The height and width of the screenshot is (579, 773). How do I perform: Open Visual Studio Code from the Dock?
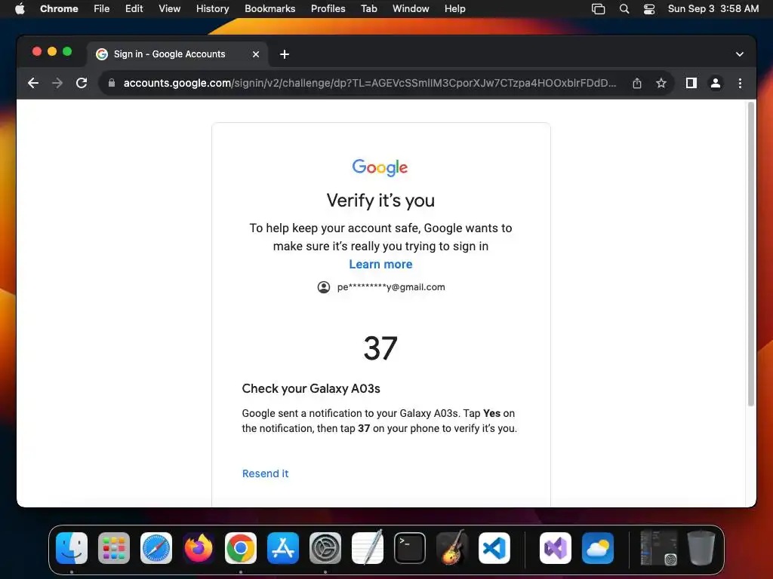494,548
